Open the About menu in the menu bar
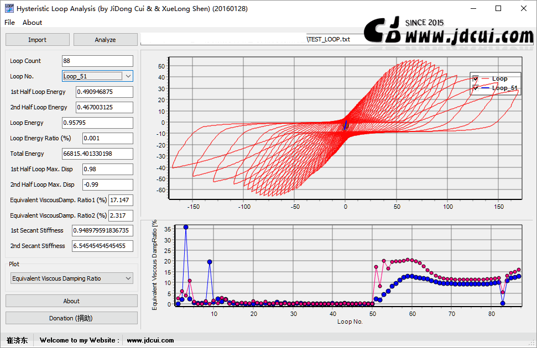Viewport: 537px width, 348px height. (32, 23)
